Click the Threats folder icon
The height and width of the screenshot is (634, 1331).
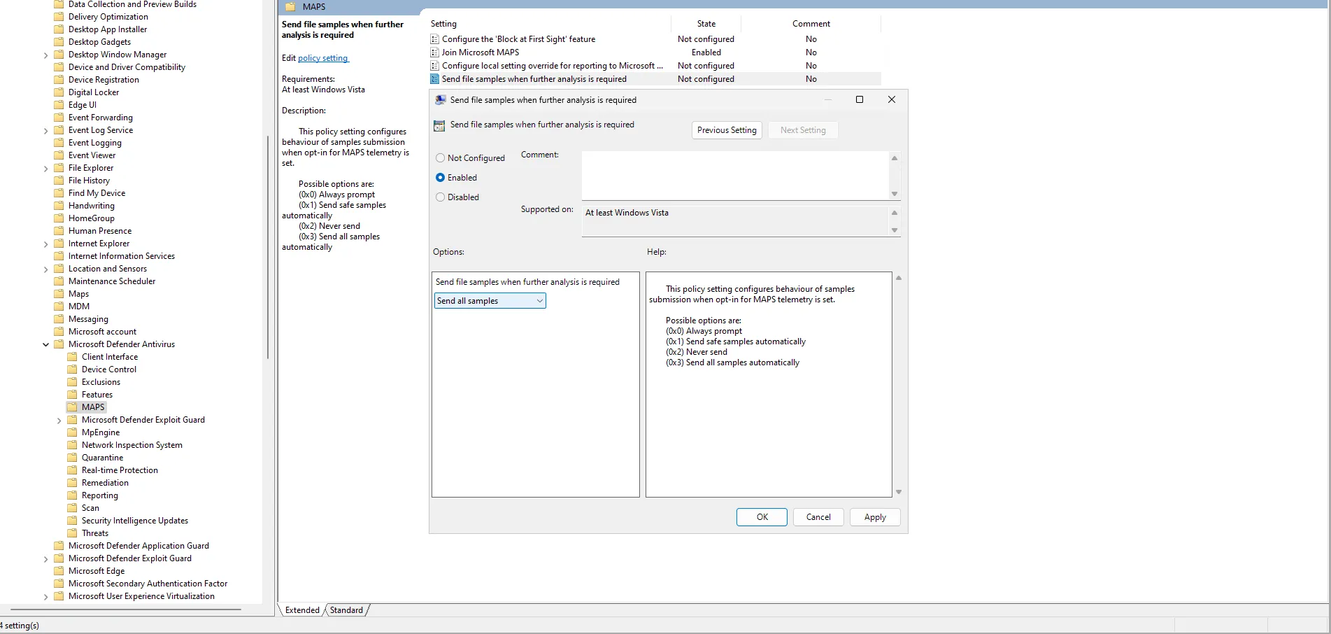[x=72, y=533]
